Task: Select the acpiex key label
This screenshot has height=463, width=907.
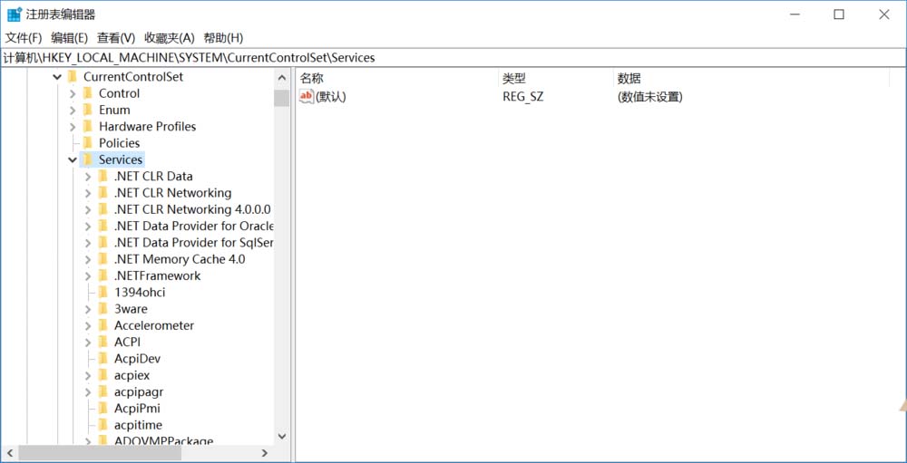Action: (x=132, y=375)
